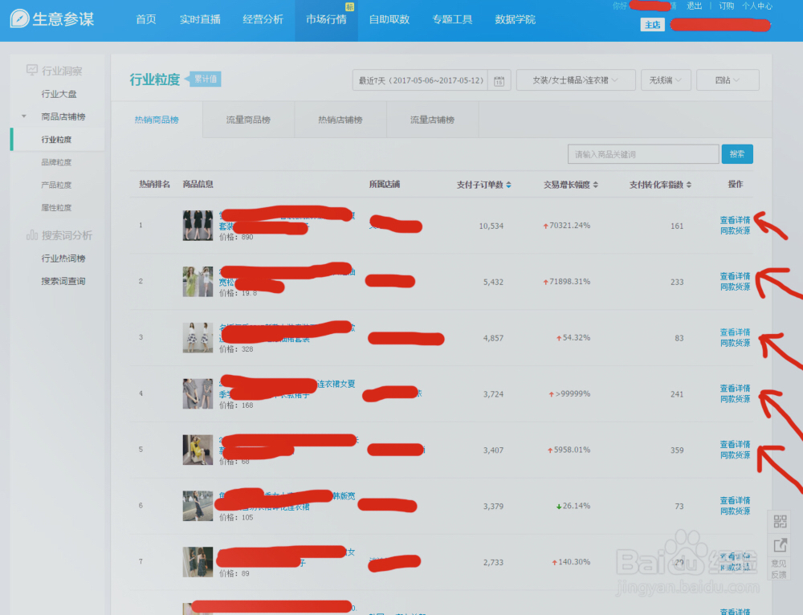Open the 订购 link
The image size is (803, 615).
point(726,6)
